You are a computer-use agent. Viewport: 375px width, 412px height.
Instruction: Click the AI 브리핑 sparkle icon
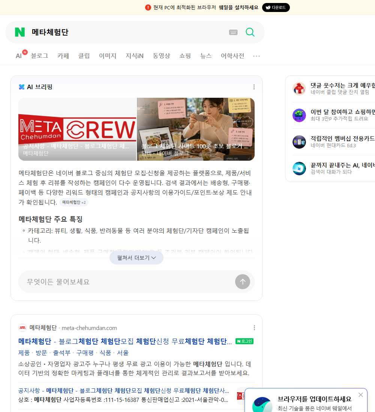point(22,87)
